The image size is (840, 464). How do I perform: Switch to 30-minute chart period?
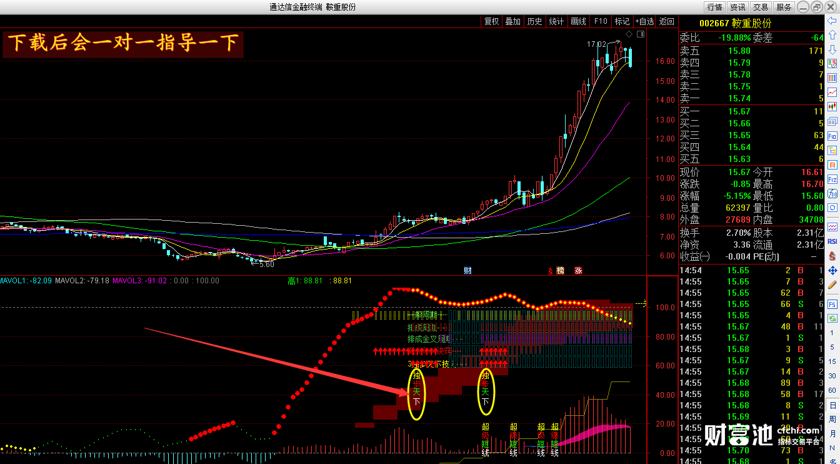(832, 376)
